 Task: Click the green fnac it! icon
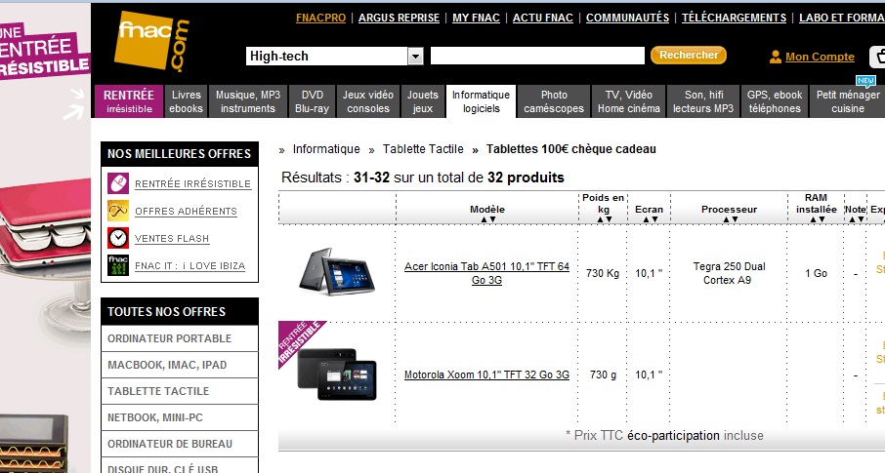(118, 265)
